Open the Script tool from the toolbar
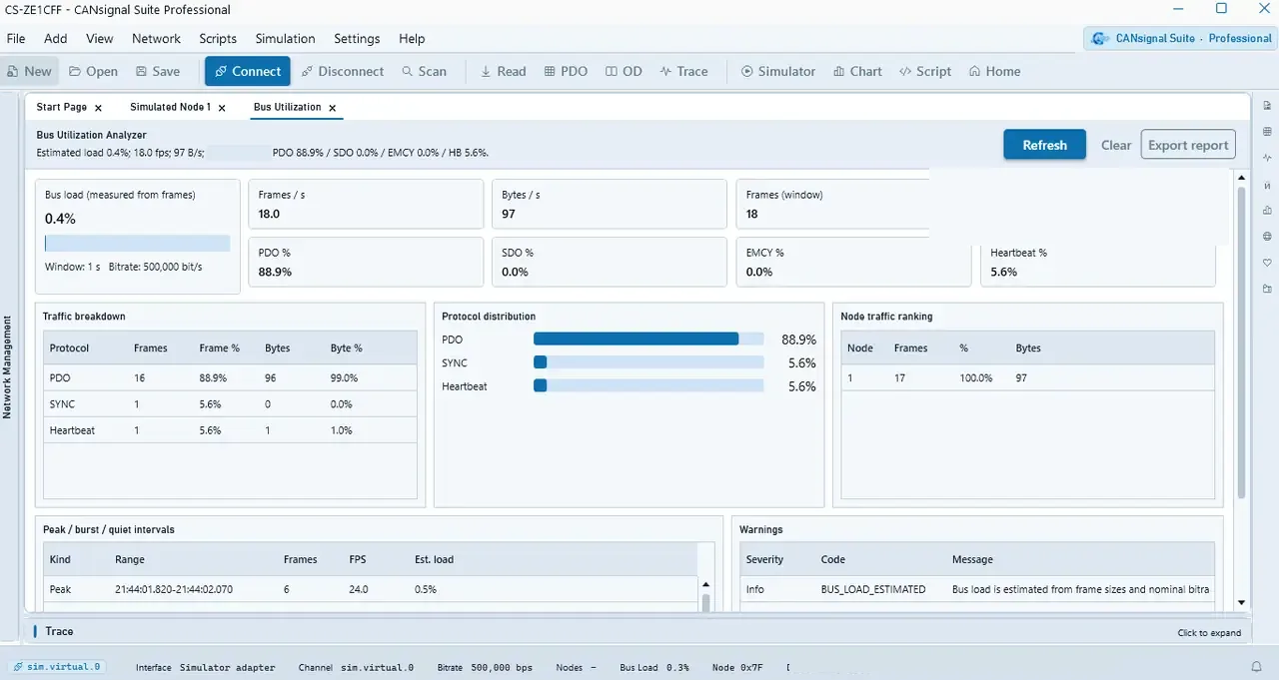 925,71
